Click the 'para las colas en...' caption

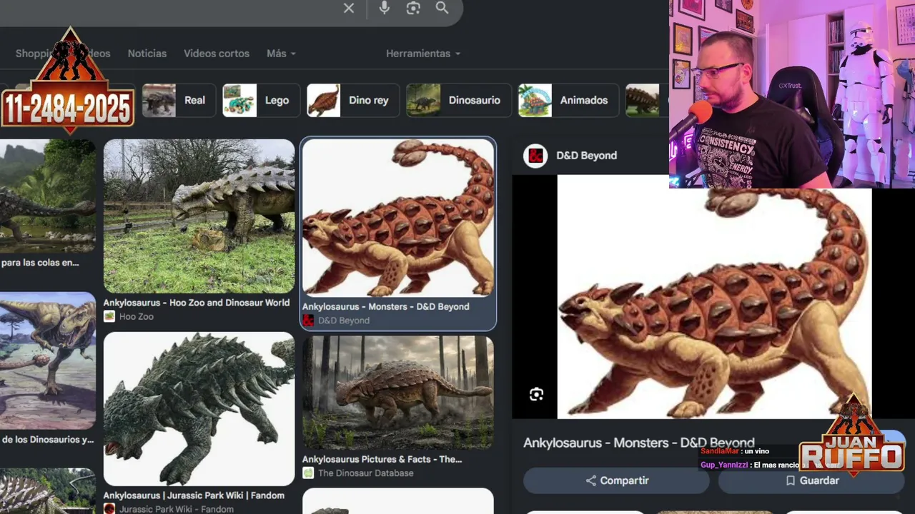(x=40, y=263)
